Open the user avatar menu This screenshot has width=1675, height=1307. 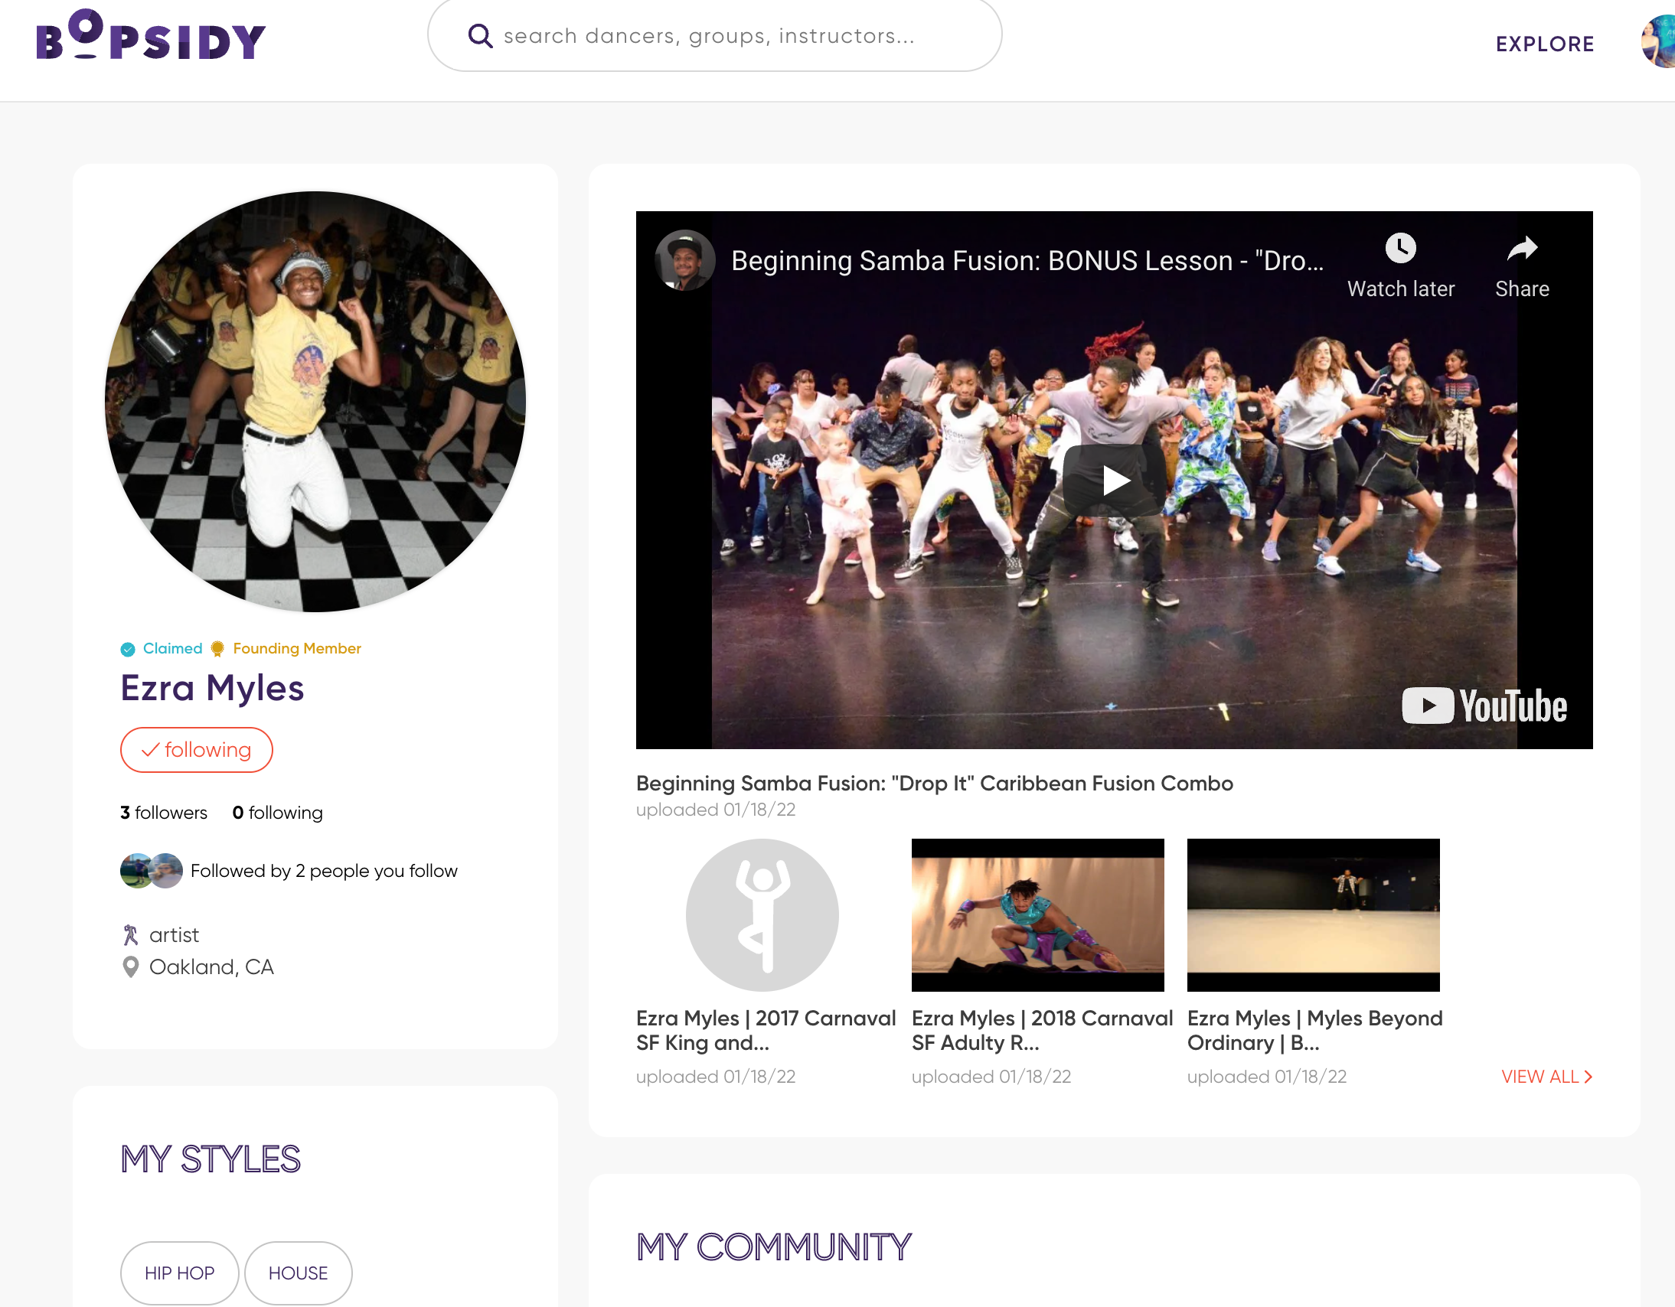pos(1659,42)
